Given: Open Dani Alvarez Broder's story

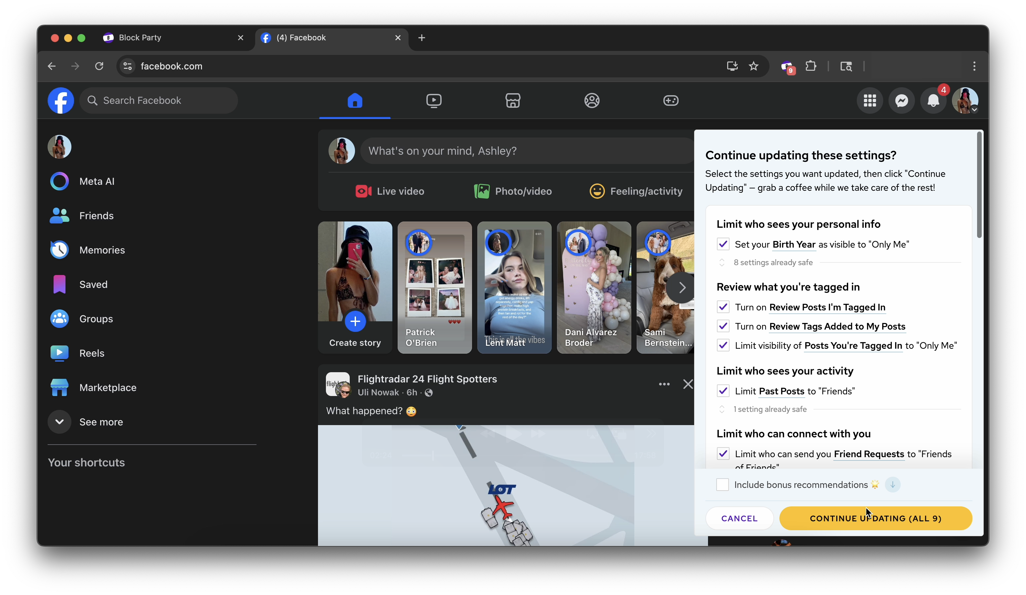Looking at the screenshot, I should 594,288.
